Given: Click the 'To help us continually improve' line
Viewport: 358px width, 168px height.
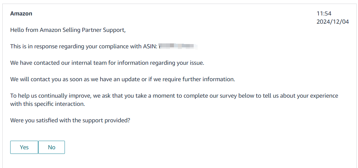Looking at the screenshot, I should [x=174, y=96].
